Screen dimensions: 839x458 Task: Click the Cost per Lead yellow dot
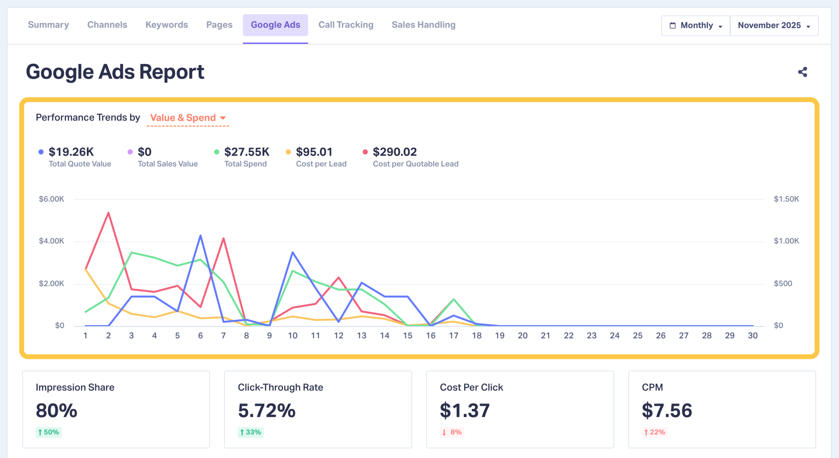(288, 152)
